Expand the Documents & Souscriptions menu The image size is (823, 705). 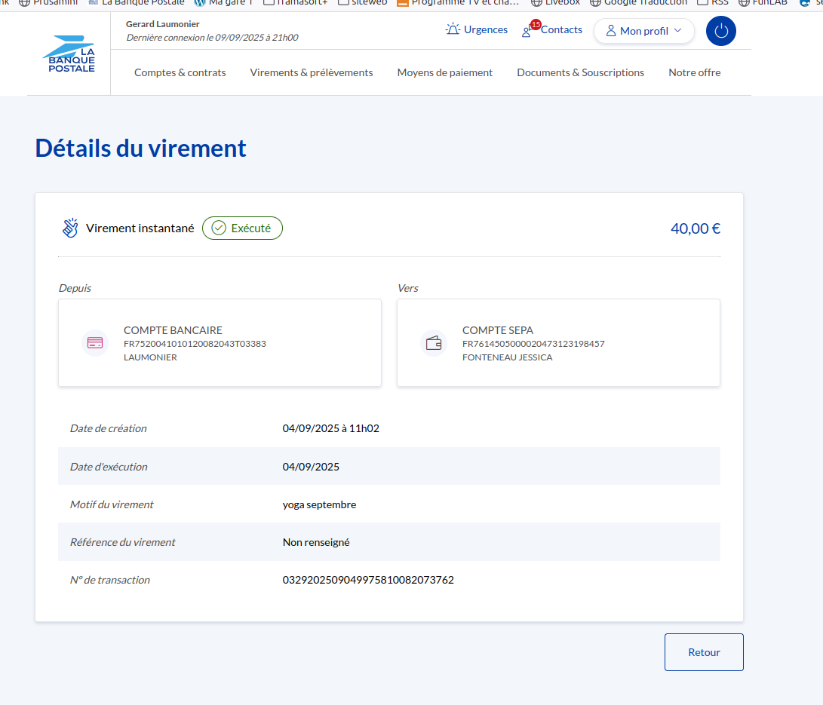(x=580, y=72)
